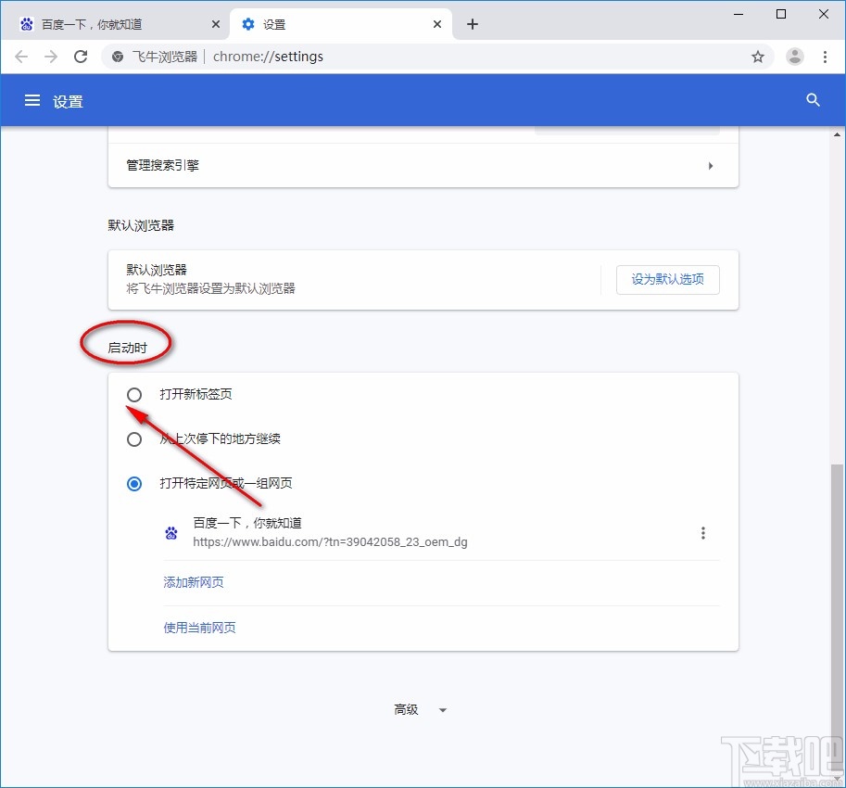Viewport: 846px width, 788px height.
Task: Reload the page with the refresh icon
Action: [x=81, y=57]
